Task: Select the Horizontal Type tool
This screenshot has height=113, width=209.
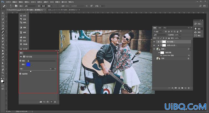Action: (x=3, y=60)
